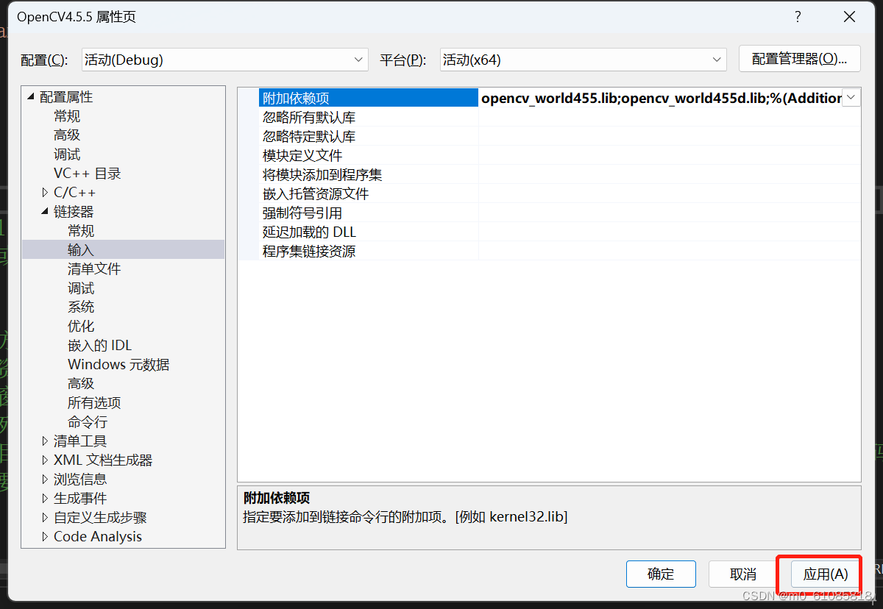Expand the C/C++ tree node
Viewport: 883px width, 609px height.
45,193
